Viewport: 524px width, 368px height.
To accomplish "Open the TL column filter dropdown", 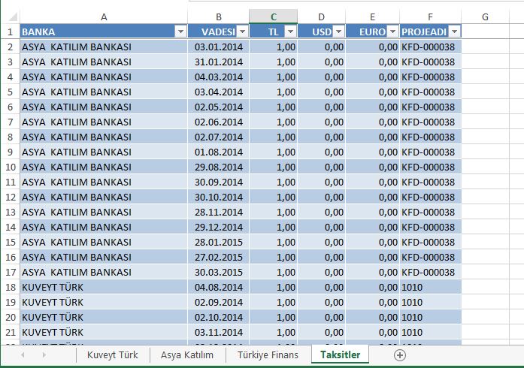I will point(291,32).
